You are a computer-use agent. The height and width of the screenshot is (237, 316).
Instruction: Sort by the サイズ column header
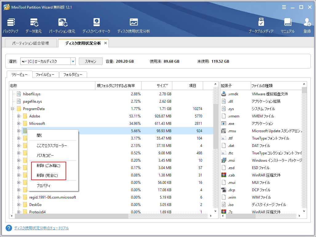157,85
